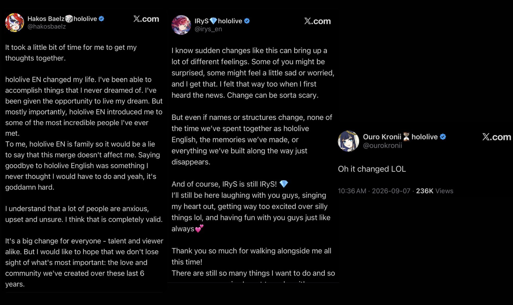
Task: Click Ouro Kronii verified checkmark badge
Action: (x=443, y=137)
